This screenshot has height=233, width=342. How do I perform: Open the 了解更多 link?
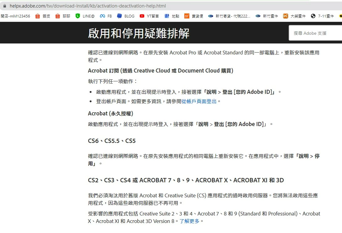click(x=190, y=221)
